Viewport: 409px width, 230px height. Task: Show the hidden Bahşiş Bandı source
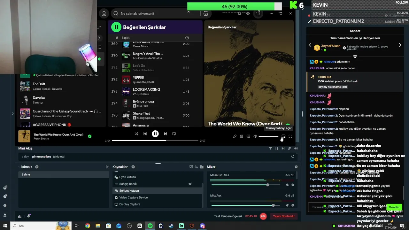tap(190, 184)
